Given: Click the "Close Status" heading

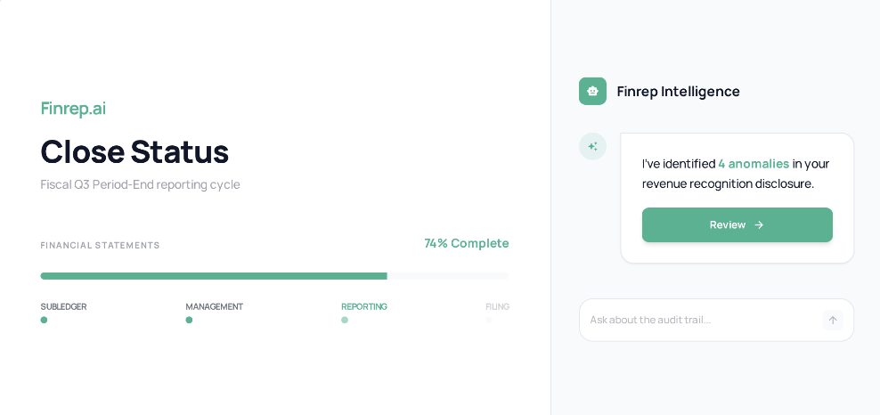Looking at the screenshot, I should pyautogui.click(x=134, y=151).
